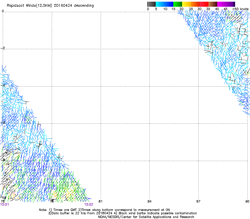Click the dark purple 45-50 knots colorbar segment
250x219 pixels.
pos(230,4)
